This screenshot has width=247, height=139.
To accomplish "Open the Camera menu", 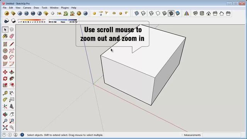I will tap(27, 8).
